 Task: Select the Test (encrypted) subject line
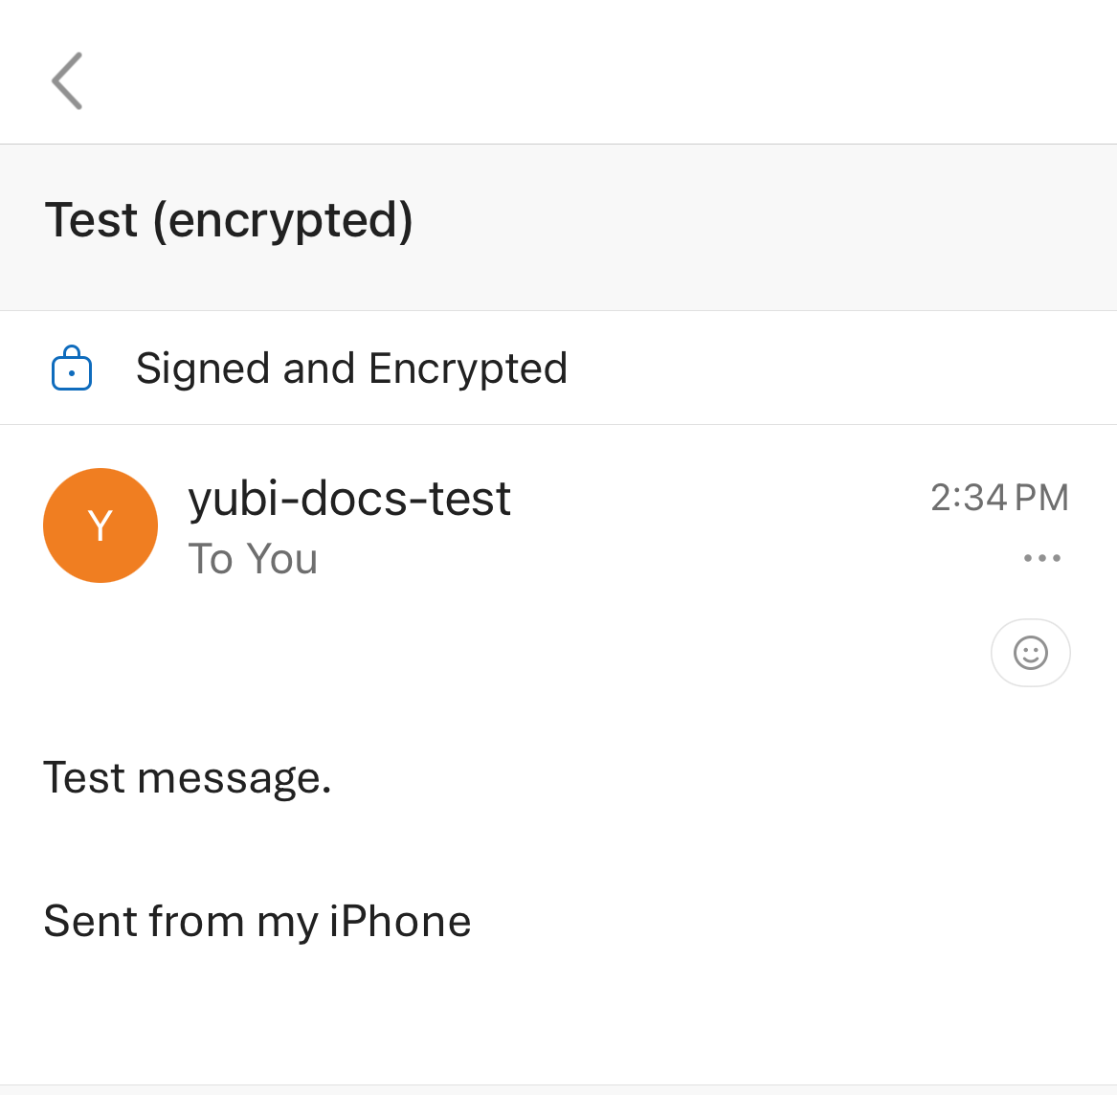229,220
